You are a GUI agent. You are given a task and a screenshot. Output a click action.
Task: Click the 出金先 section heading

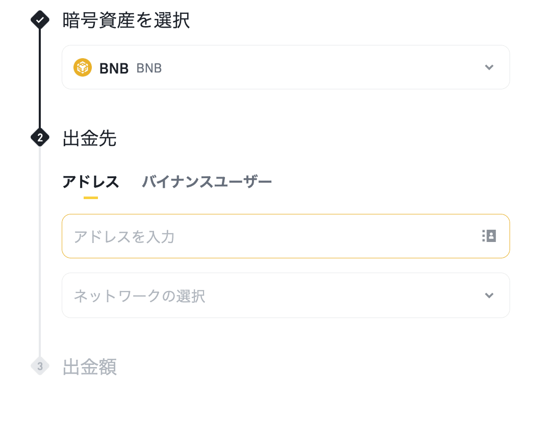tap(90, 138)
